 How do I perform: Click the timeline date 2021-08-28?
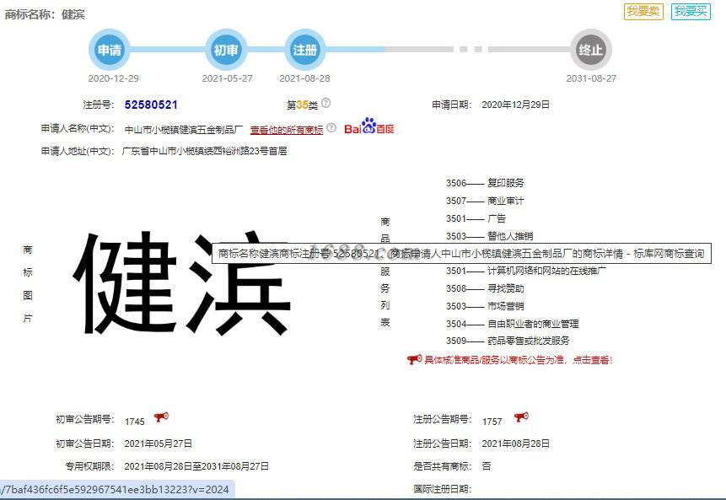304,78
